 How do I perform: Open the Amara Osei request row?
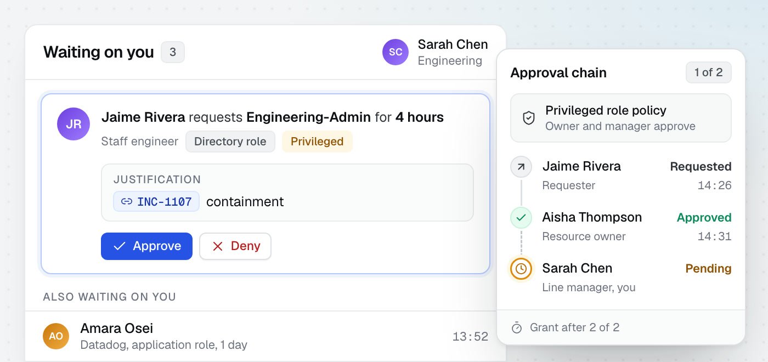pyautogui.click(x=266, y=336)
